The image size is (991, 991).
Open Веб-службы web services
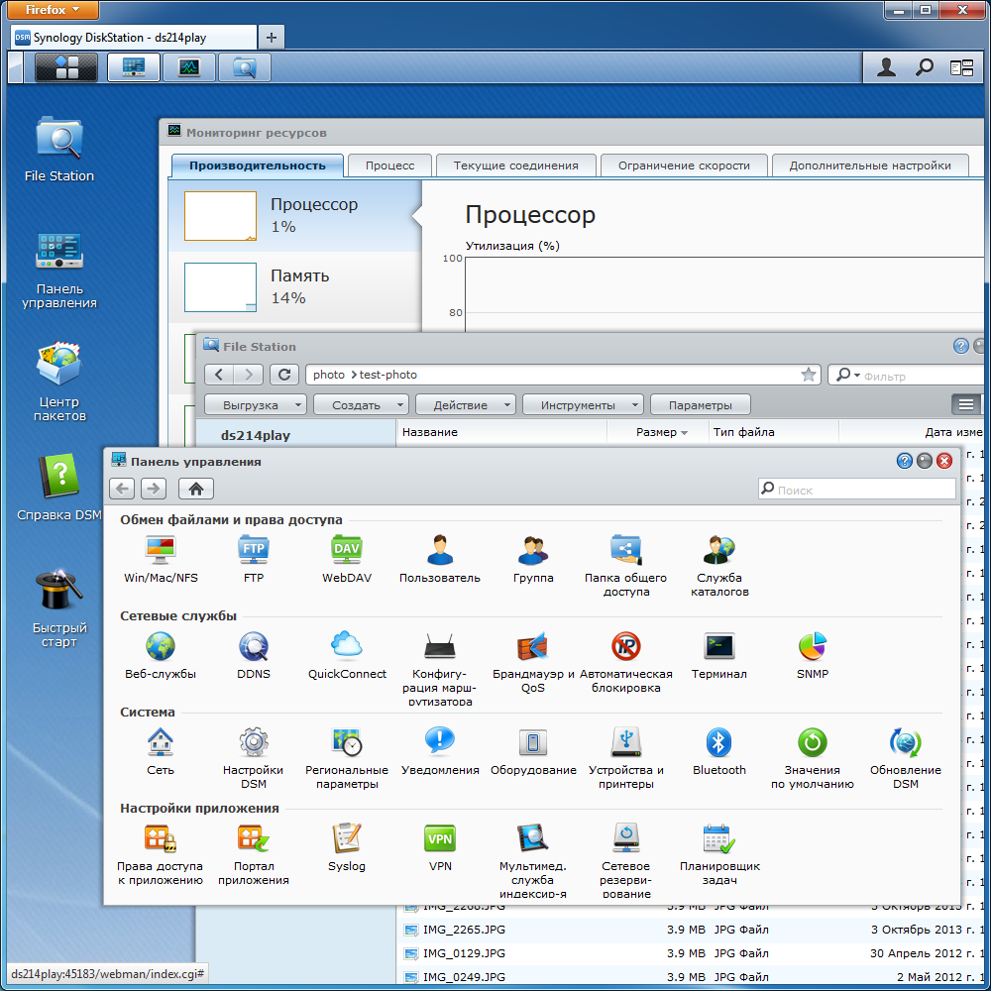click(x=161, y=655)
